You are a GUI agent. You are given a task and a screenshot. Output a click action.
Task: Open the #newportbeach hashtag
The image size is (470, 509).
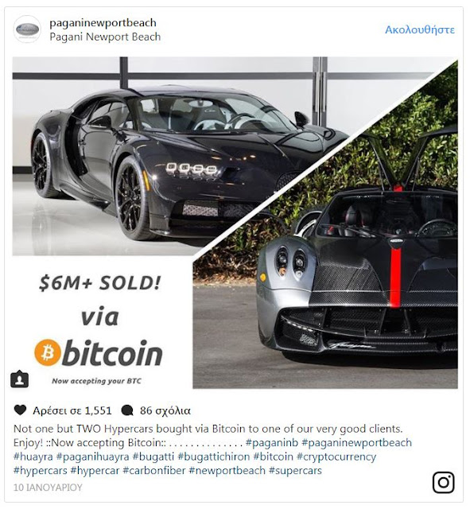pos(227,471)
